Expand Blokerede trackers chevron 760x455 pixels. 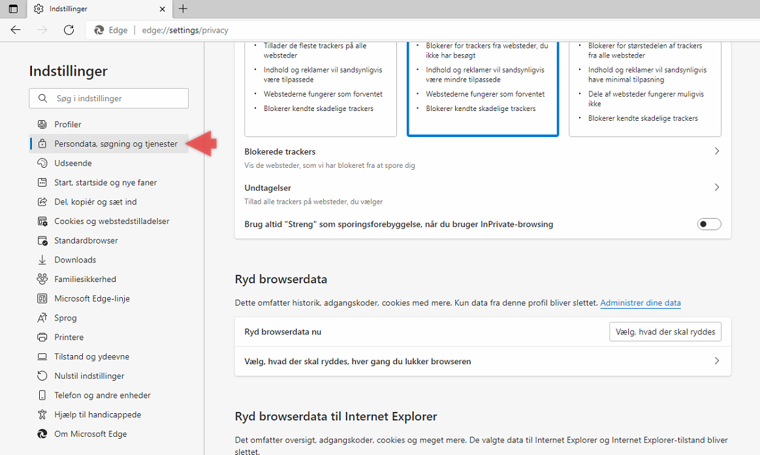pyautogui.click(x=716, y=151)
